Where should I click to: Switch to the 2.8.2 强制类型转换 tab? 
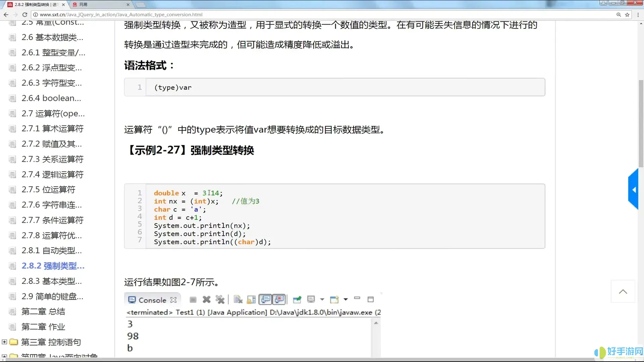pyautogui.click(x=36, y=4)
